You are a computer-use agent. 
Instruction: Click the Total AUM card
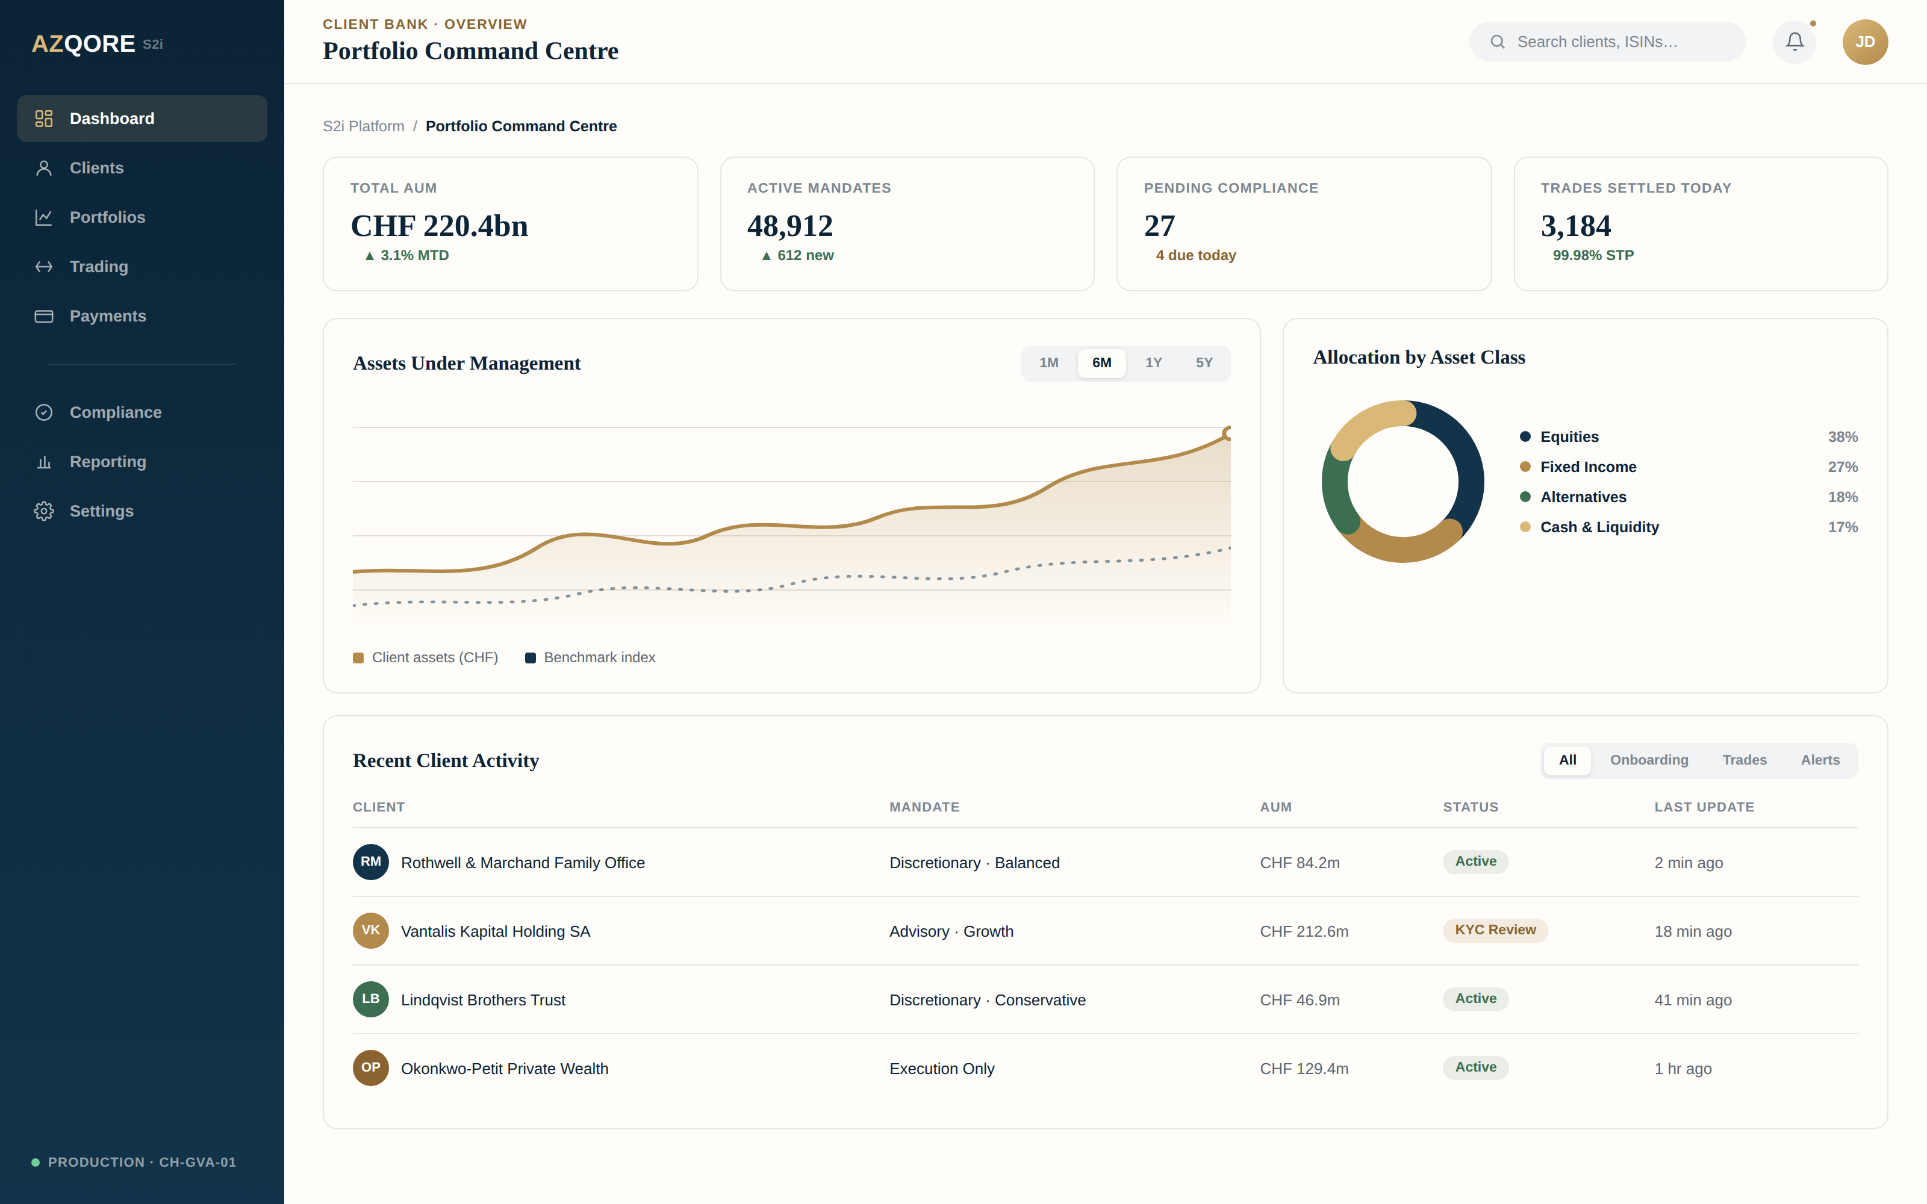tap(511, 224)
